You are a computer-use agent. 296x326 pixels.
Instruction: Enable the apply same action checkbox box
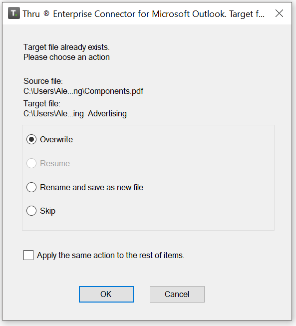[x=28, y=255]
